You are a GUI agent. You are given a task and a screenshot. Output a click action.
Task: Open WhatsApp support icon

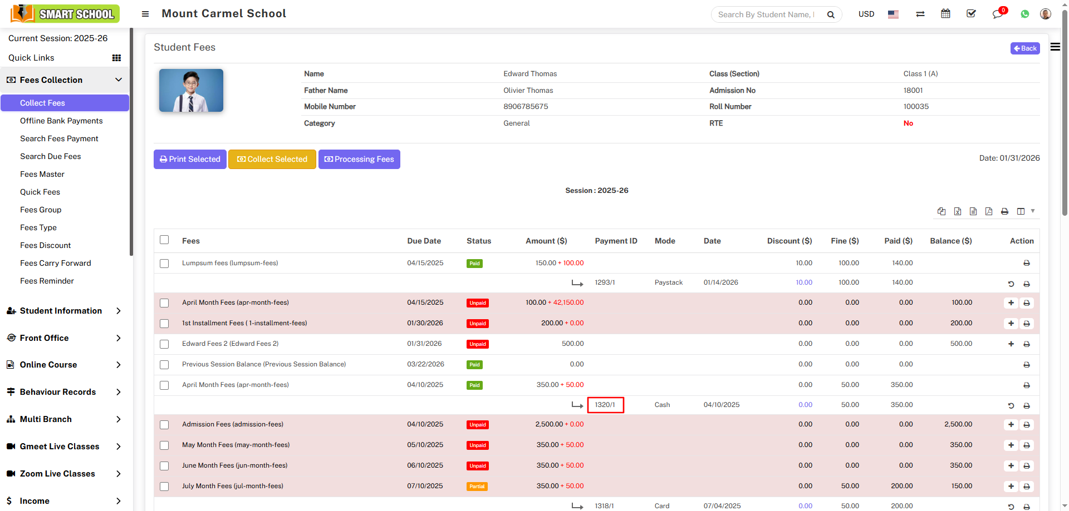1025,14
